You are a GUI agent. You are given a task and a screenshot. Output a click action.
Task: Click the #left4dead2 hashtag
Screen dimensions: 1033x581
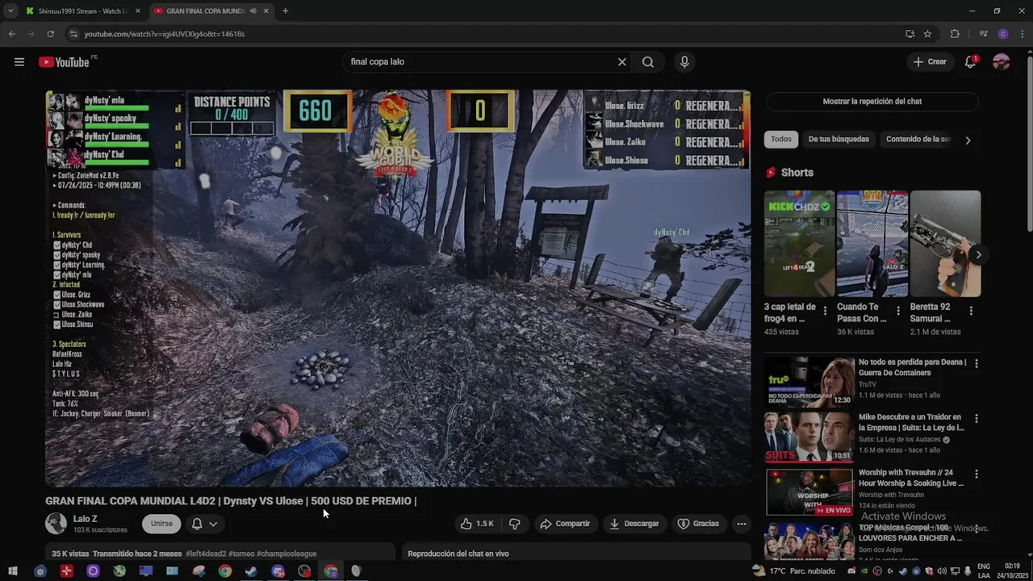[206, 554]
